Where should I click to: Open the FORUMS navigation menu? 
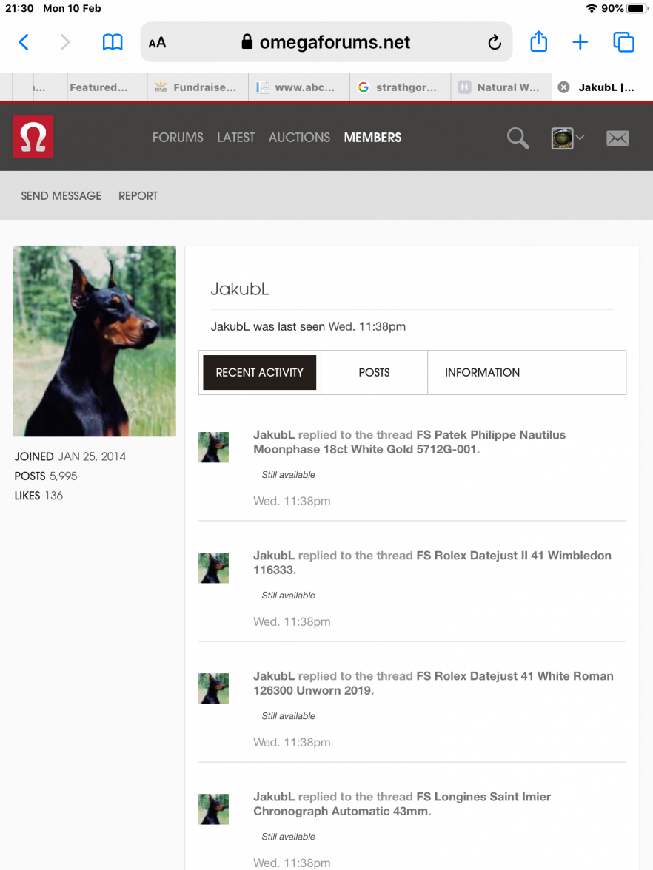(x=178, y=138)
